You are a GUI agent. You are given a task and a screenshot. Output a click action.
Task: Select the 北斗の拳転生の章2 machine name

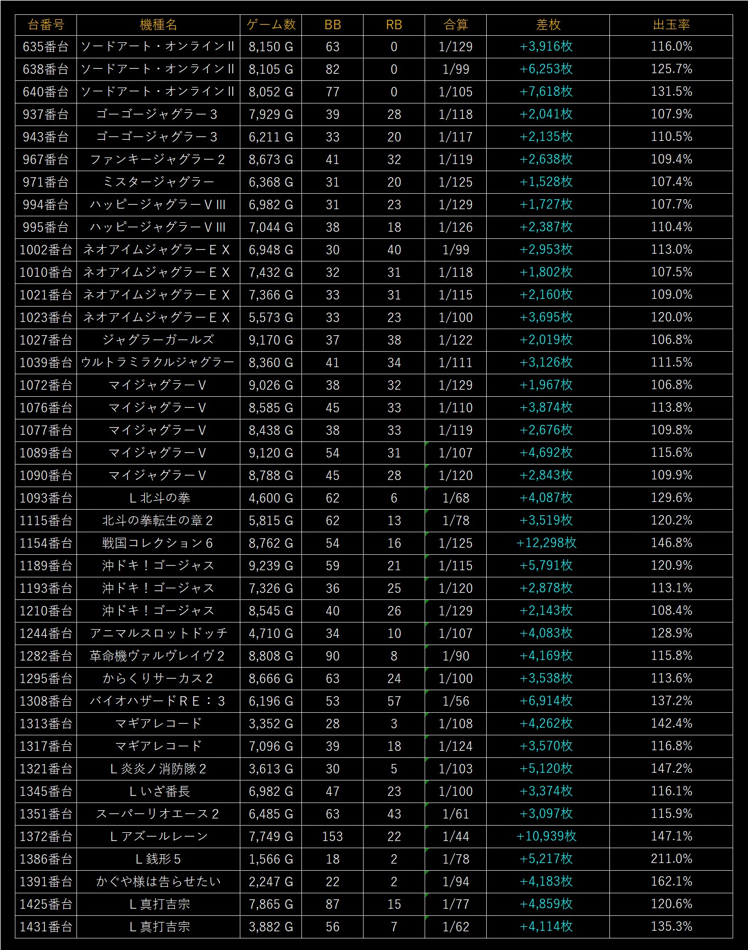(x=158, y=521)
